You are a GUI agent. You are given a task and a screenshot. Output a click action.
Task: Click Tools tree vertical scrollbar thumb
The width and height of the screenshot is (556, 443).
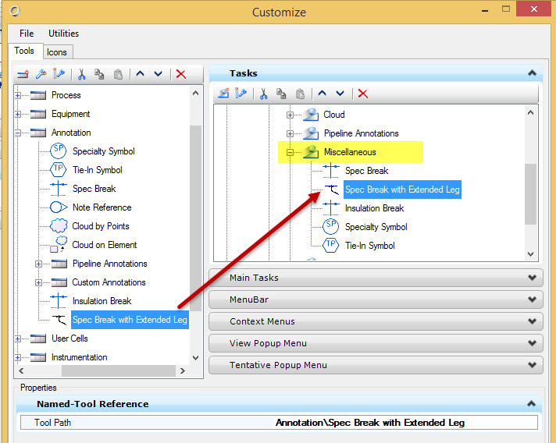click(195, 218)
